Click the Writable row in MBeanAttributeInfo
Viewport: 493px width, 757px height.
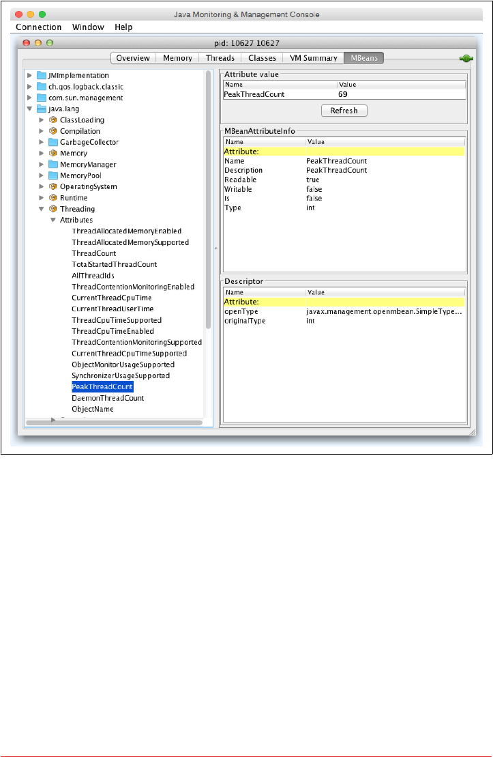344,189
